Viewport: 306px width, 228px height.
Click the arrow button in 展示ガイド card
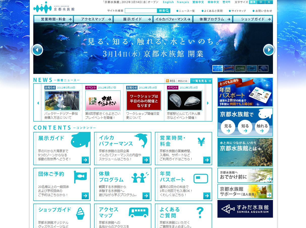click(x=85, y=160)
